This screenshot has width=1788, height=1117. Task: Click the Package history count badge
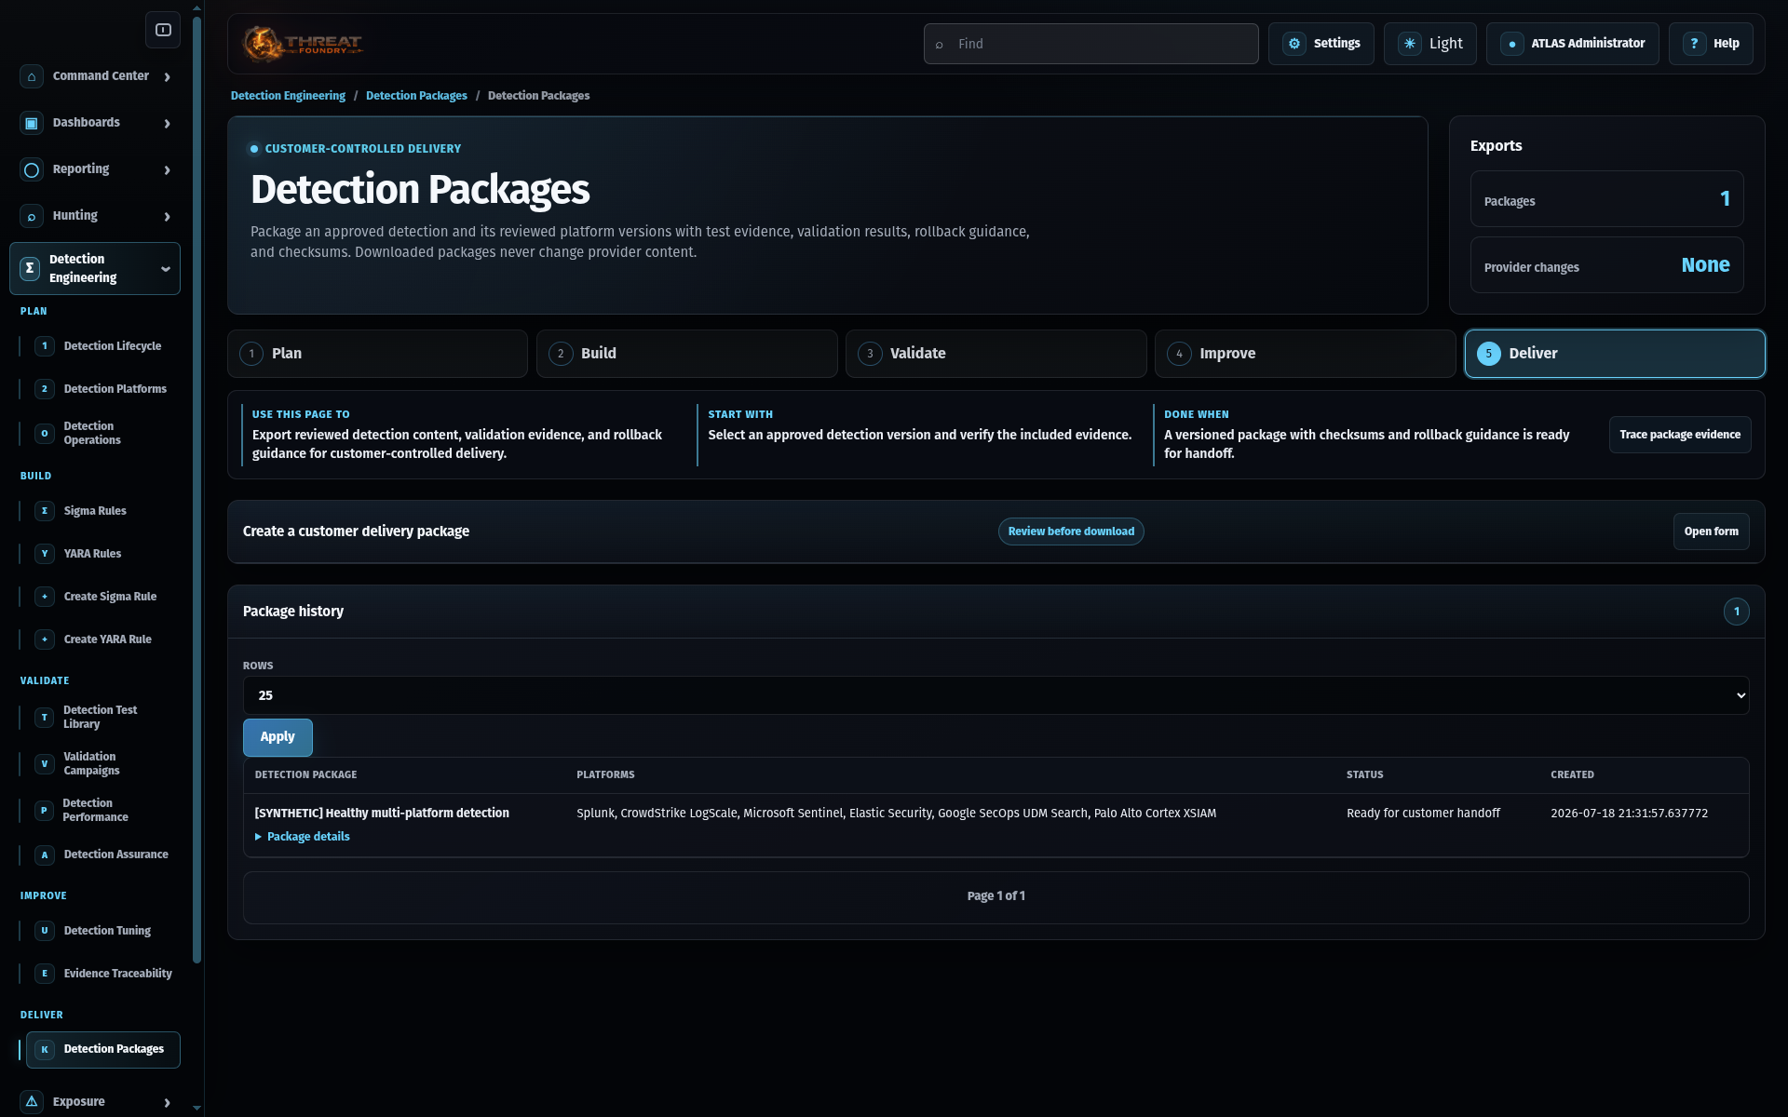pos(1736,612)
